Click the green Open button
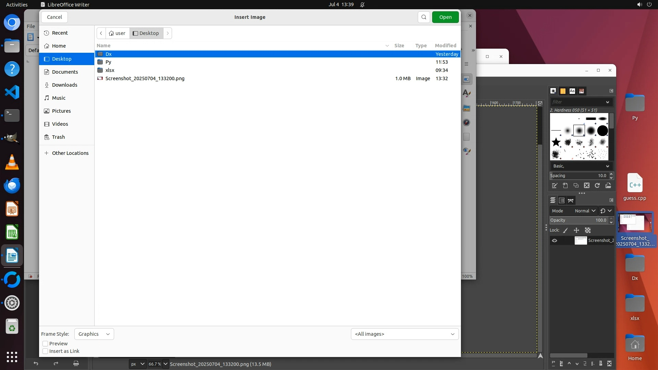658x370 pixels. point(445,17)
